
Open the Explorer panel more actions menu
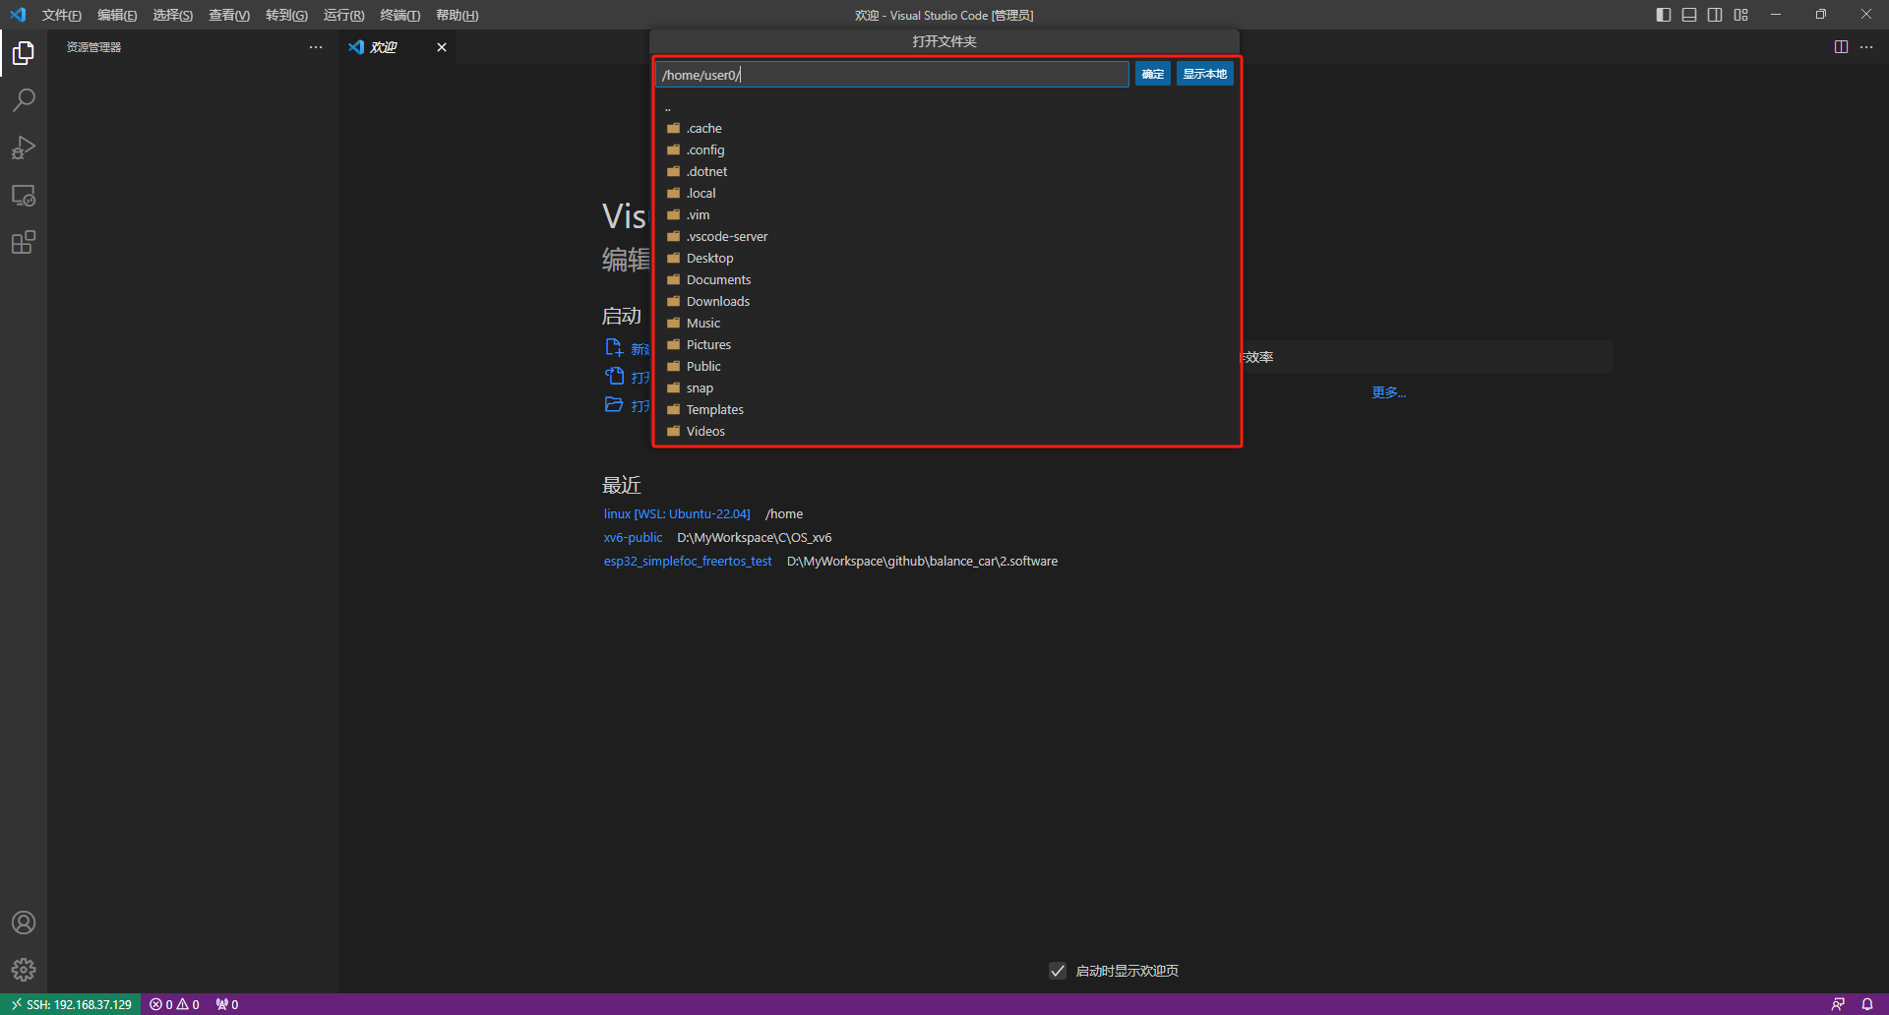point(316,47)
